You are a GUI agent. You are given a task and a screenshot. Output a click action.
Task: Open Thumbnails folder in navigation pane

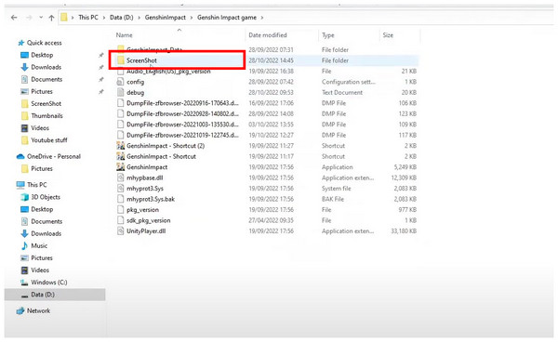tap(42, 115)
